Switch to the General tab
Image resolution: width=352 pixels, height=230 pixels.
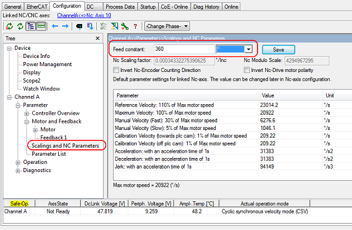(12, 6)
